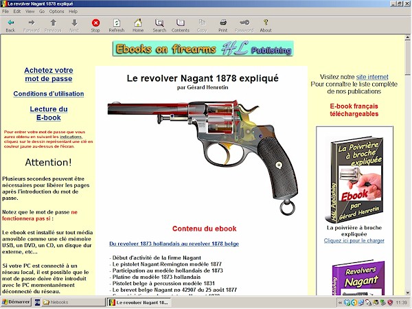Viewport: 412px width, 309px height.
Task: Click the Next down-arrow icon
Action: [74, 25]
